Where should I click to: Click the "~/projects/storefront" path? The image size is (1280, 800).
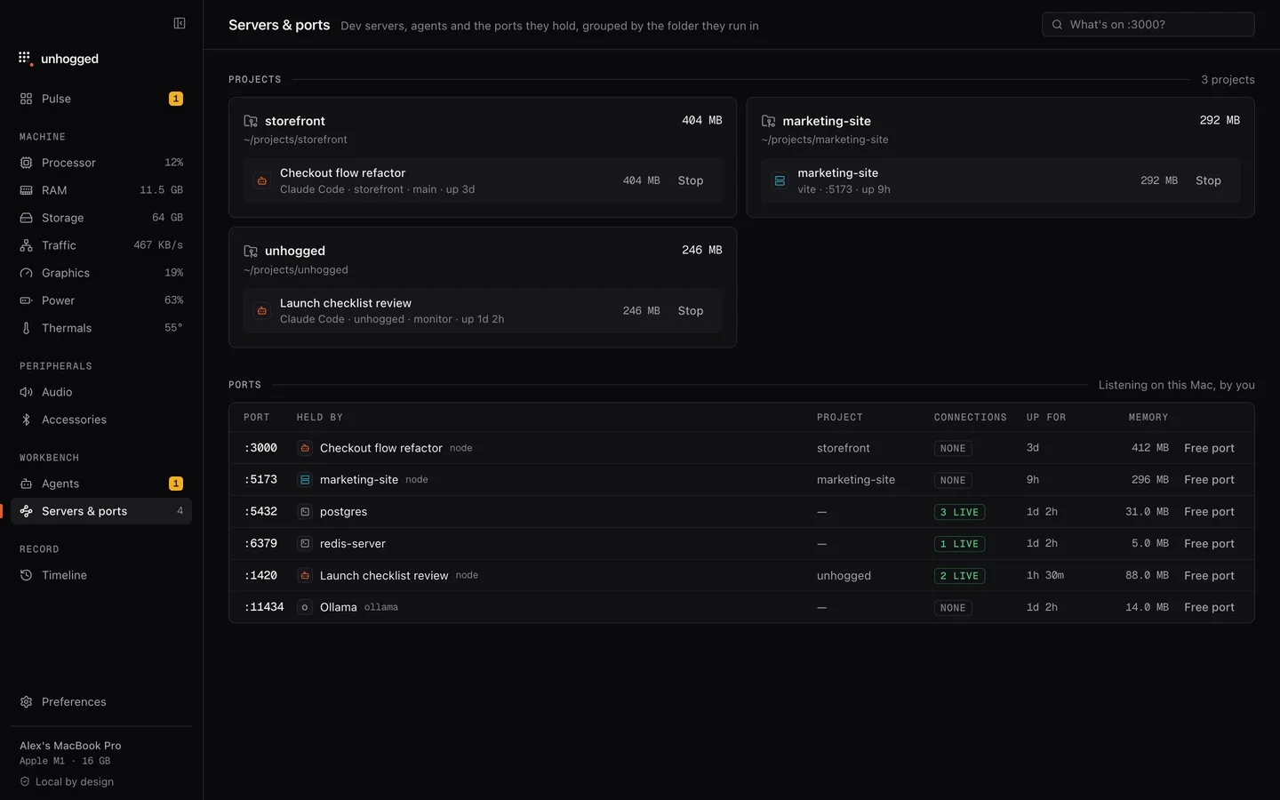click(295, 140)
